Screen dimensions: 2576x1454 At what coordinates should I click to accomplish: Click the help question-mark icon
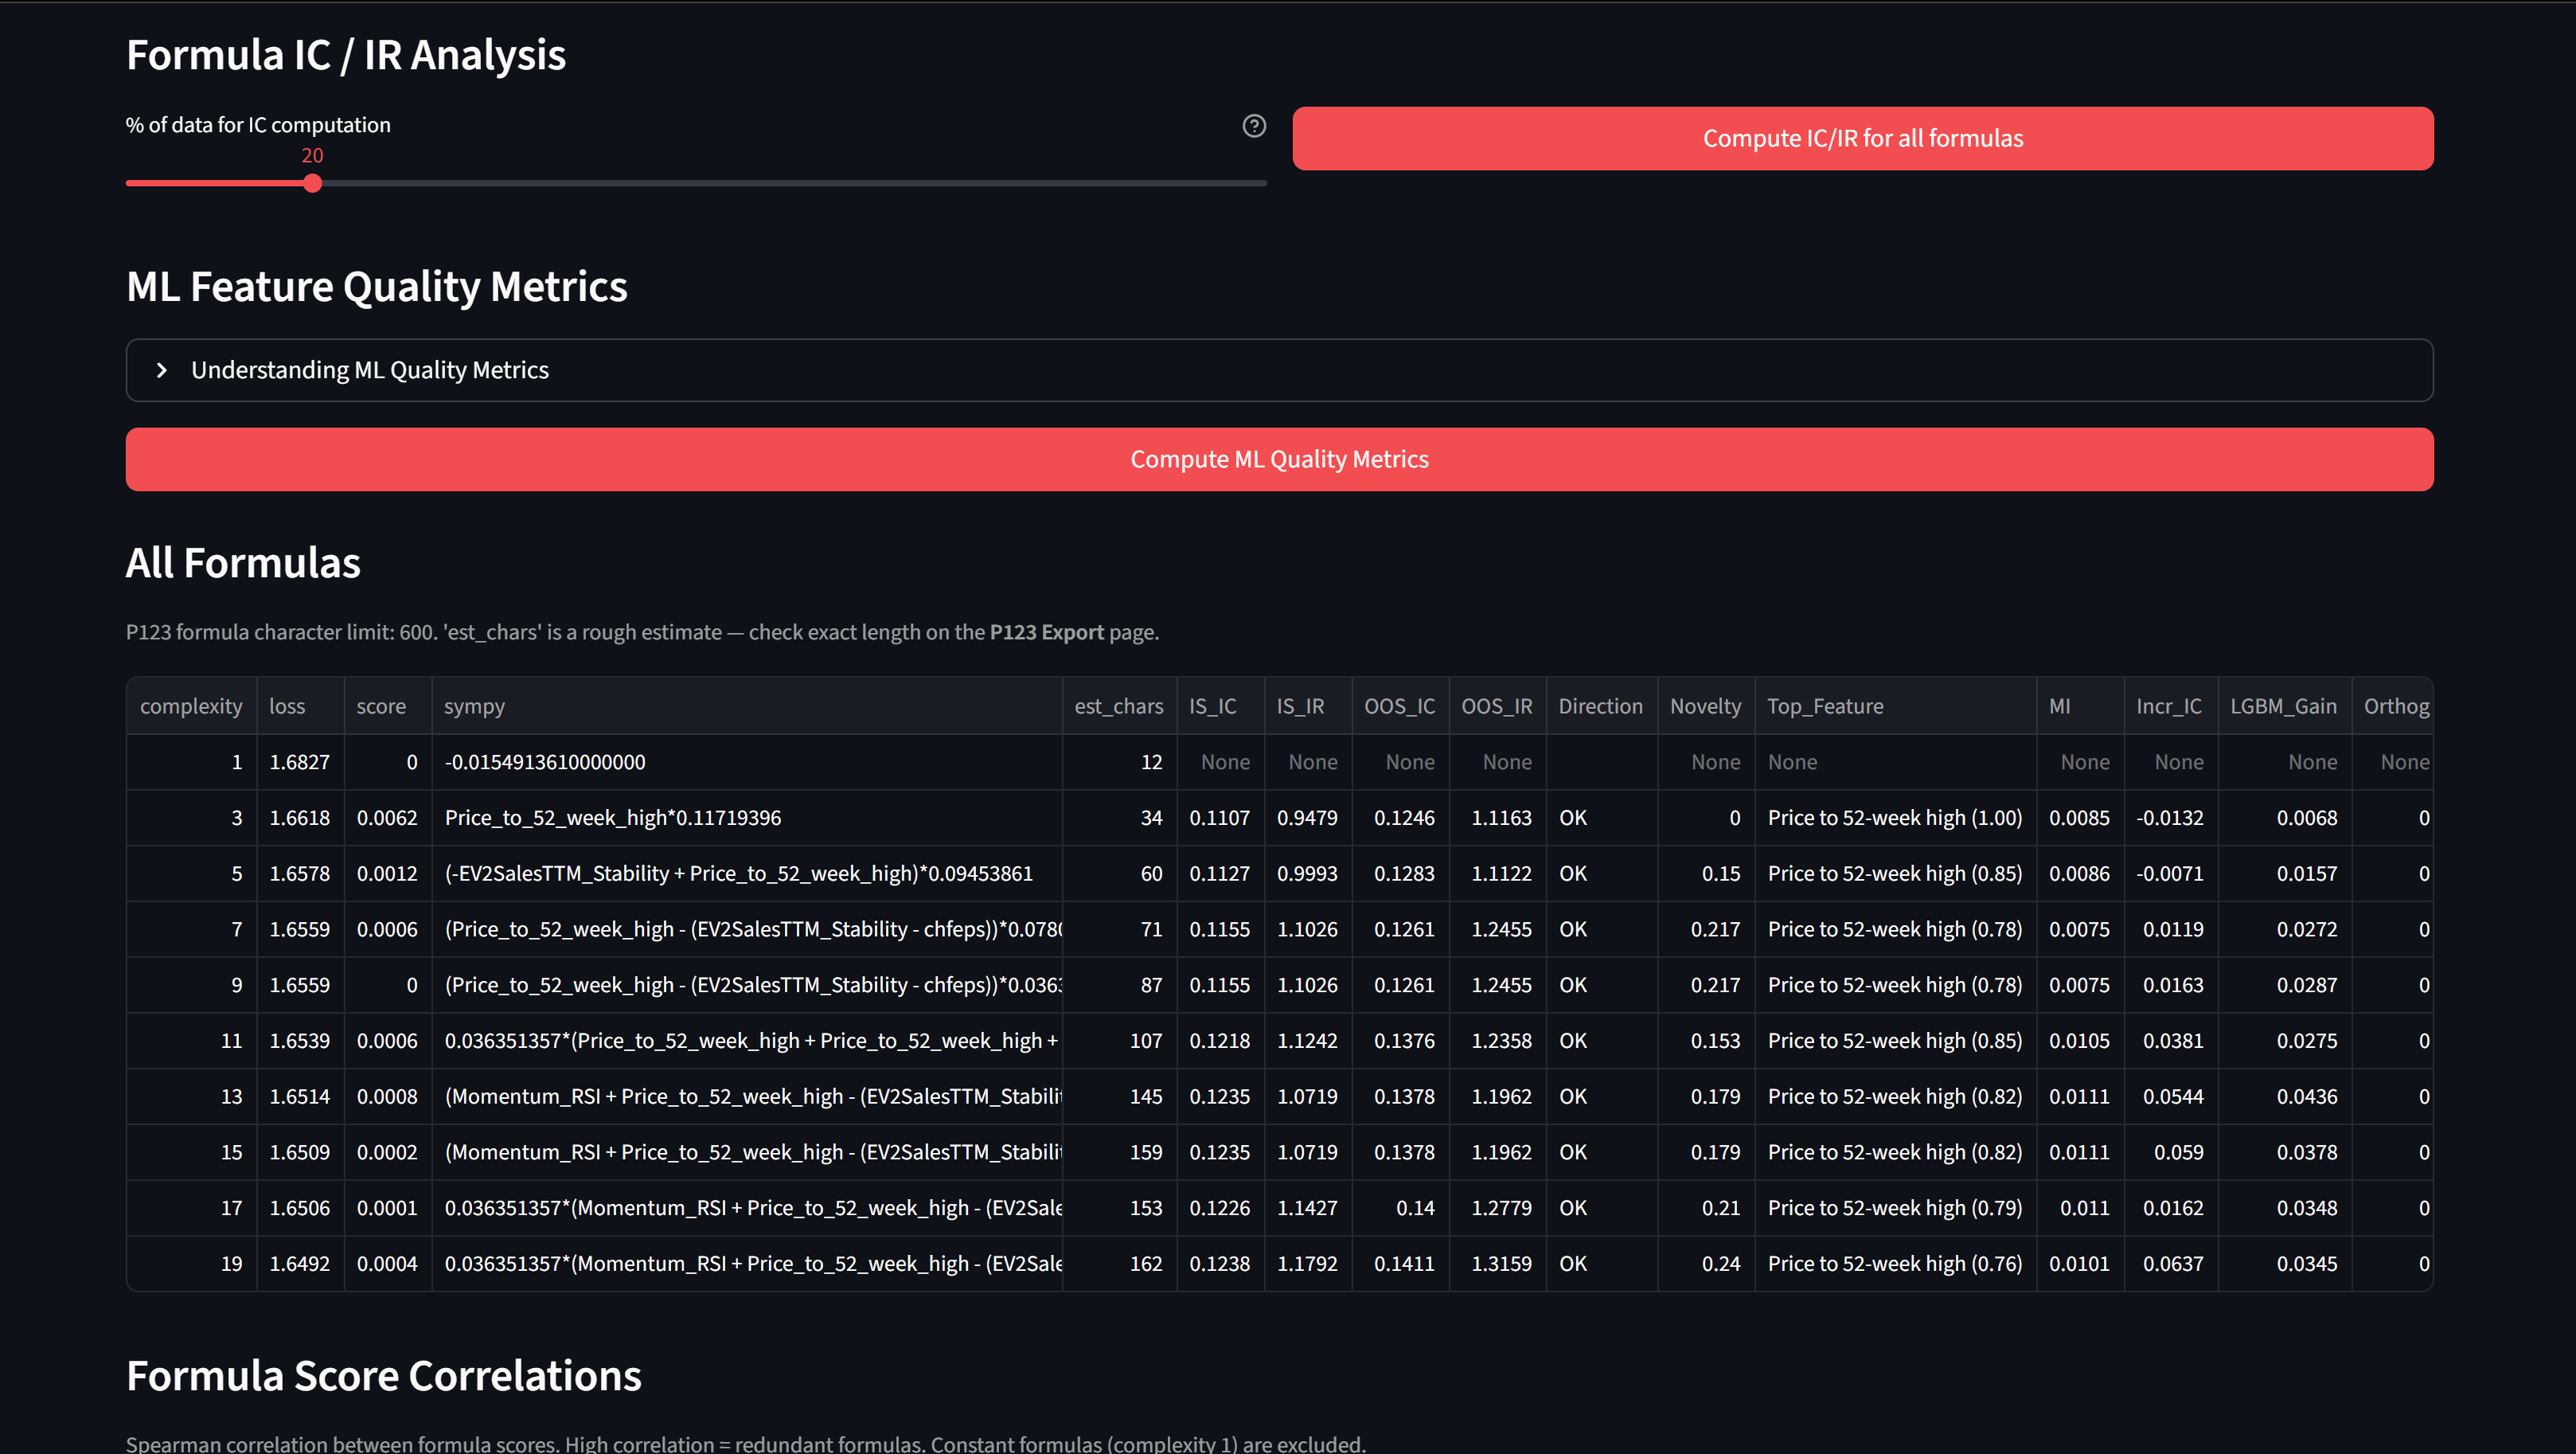click(1254, 126)
